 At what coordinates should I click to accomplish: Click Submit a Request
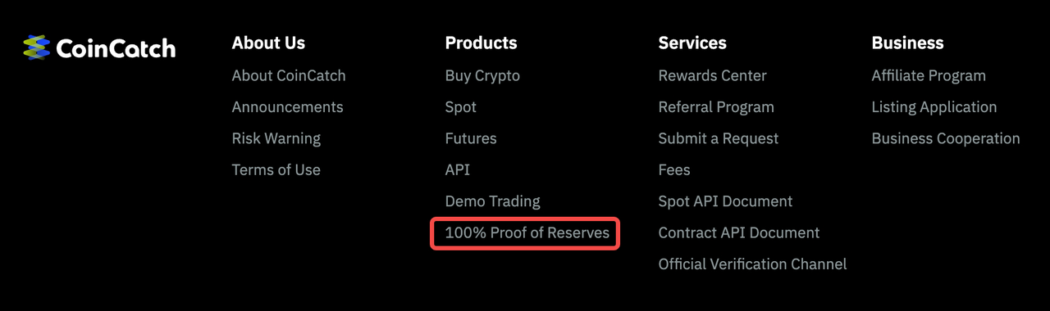click(719, 138)
